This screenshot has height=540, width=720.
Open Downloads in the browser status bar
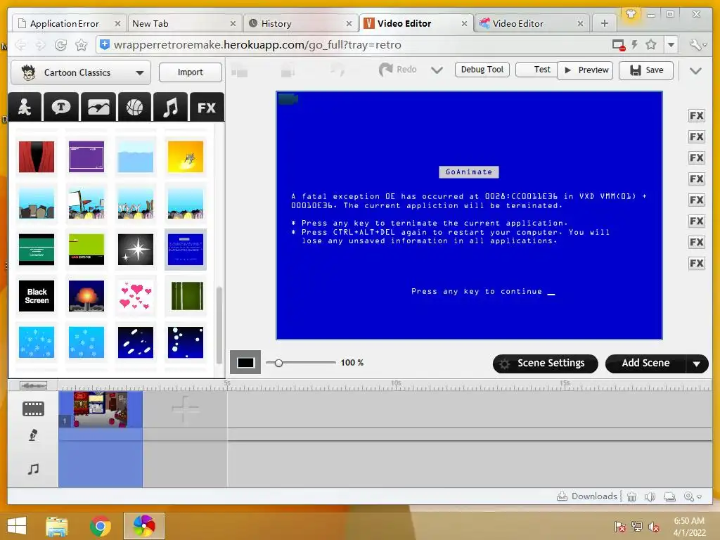587,496
